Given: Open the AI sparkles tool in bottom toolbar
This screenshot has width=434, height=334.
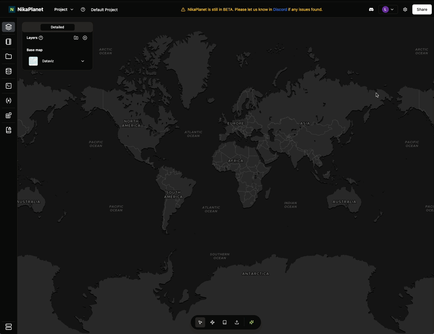Looking at the screenshot, I should tap(251, 322).
